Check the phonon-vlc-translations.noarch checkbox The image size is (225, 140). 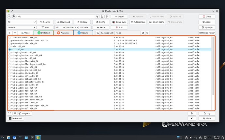(9, 41)
